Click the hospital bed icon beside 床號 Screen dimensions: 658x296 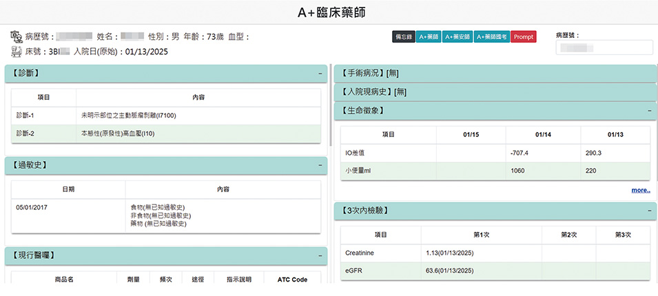click(x=16, y=52)
